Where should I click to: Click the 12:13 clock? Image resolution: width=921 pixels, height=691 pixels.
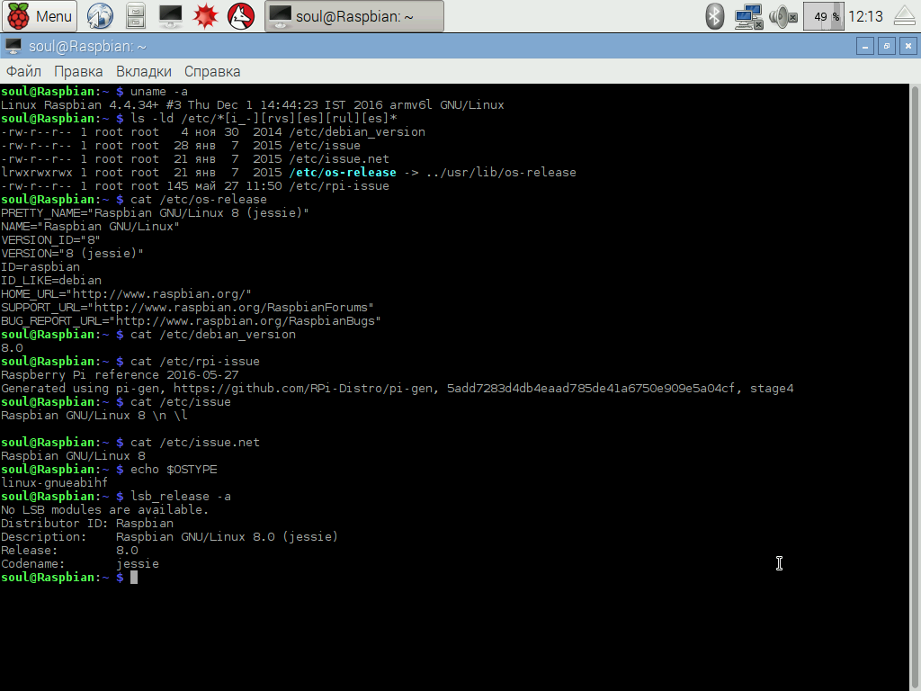click(866, 16)
